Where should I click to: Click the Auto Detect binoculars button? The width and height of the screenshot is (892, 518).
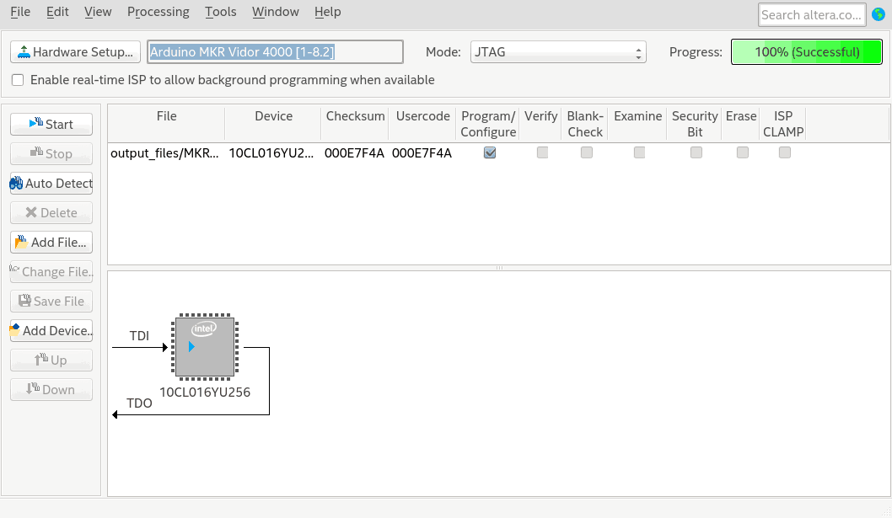[x=51, y=184]
